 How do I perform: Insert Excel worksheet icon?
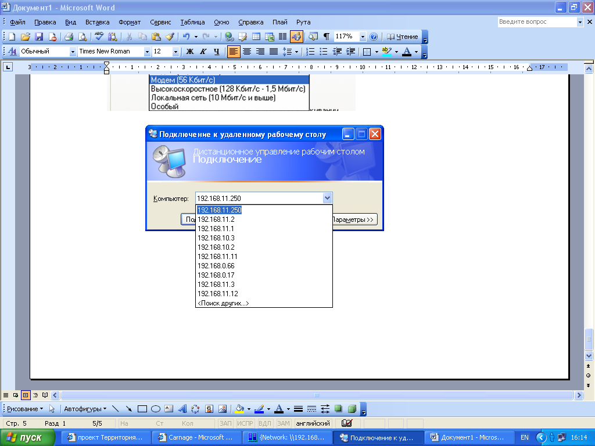270,37
